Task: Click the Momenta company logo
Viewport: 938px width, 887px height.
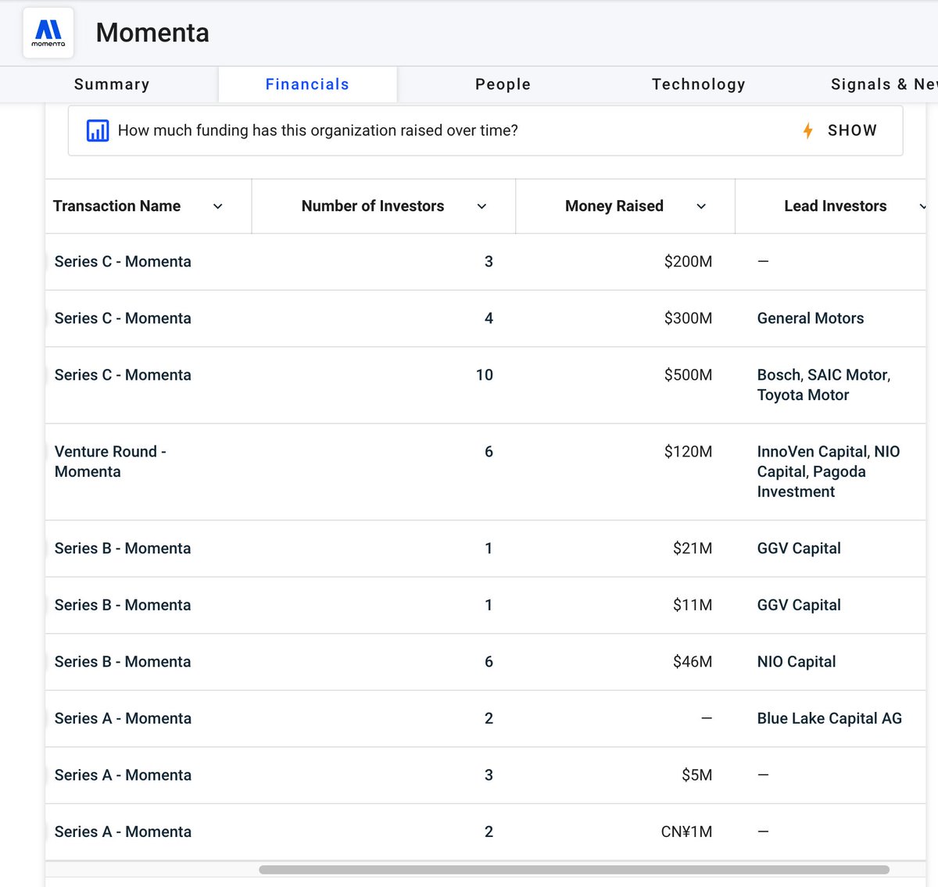Action: (x=48, y=33)
